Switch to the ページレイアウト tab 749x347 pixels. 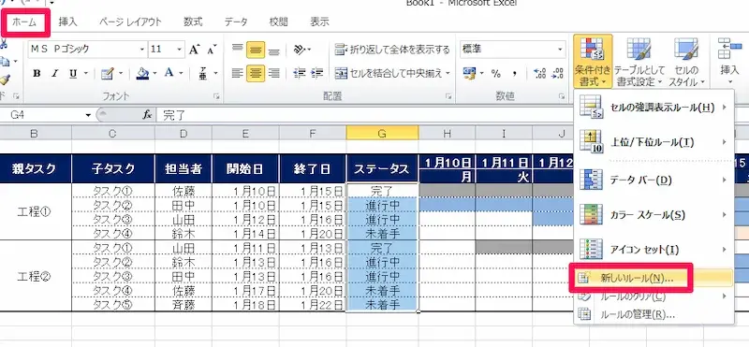click(x=130, y=22)
